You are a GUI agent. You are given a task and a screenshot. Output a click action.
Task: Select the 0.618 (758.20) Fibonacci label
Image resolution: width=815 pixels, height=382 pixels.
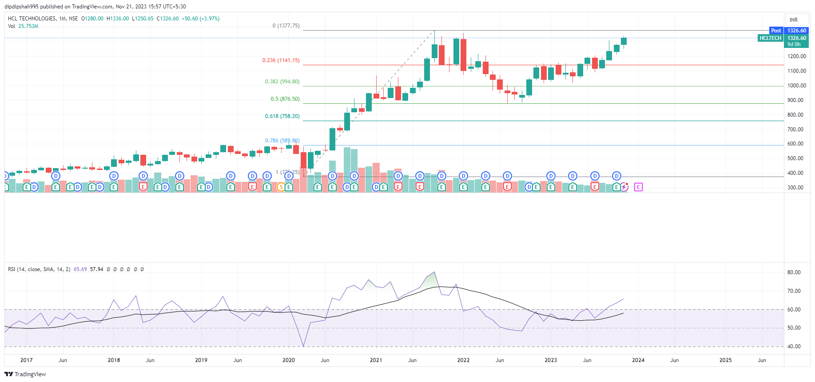tap(282, 116)
